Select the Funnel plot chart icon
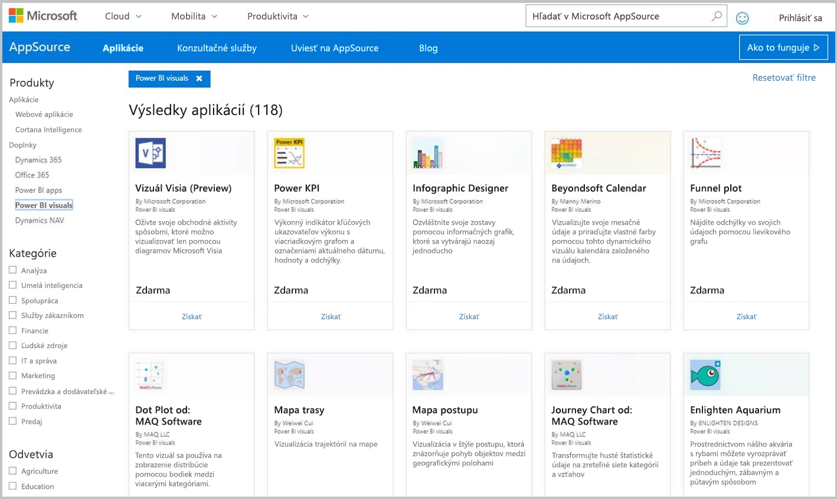Image resolution: width=837 pixels, height=499 pixels. [705, 152]
